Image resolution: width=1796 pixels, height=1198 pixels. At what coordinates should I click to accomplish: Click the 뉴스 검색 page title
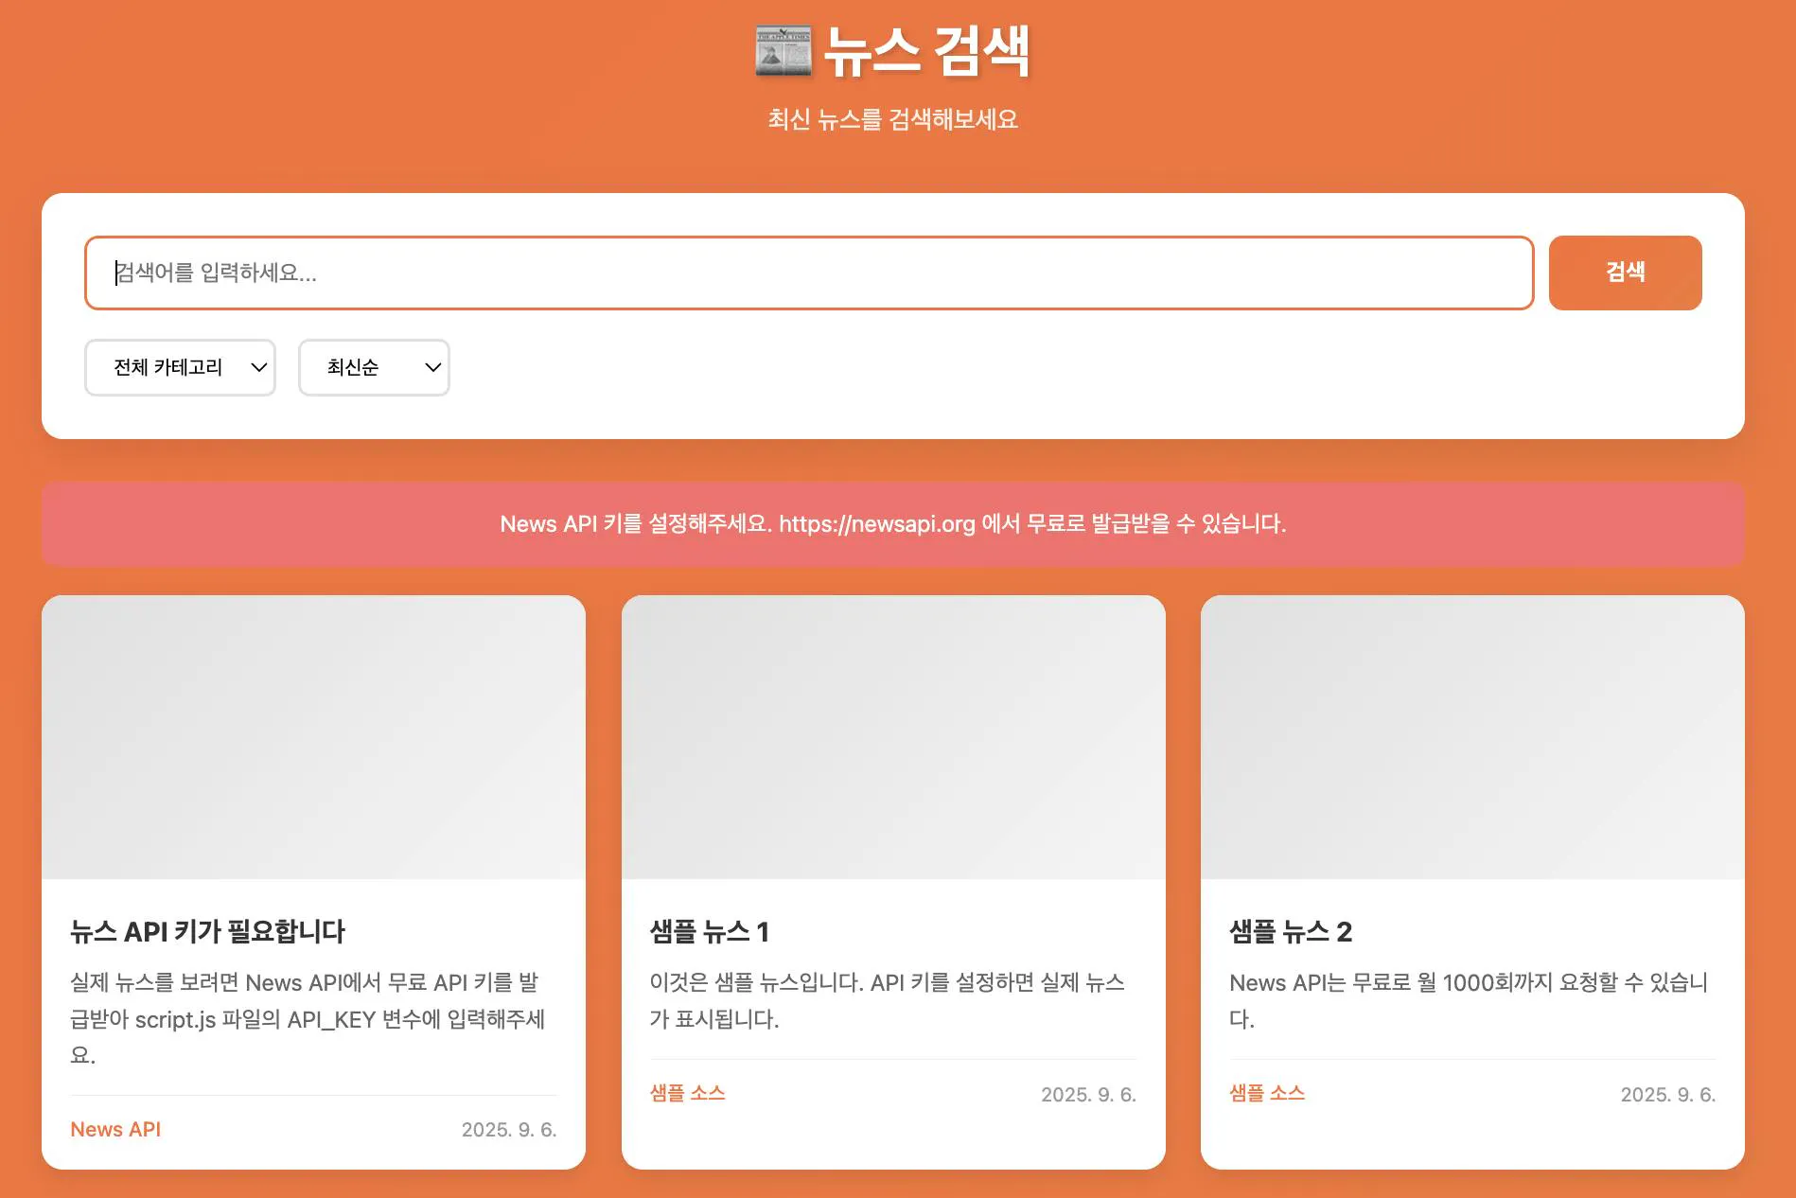(926, 52)
